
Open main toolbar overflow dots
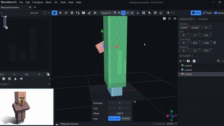point(174,13)
